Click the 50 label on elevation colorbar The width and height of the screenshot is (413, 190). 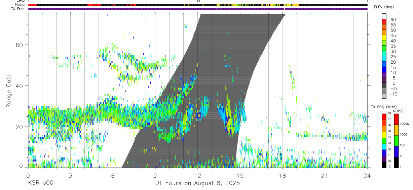[392, 30]
